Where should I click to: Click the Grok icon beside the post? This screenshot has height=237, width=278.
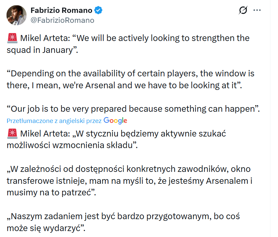[x=243, y=11]
